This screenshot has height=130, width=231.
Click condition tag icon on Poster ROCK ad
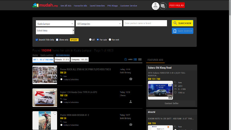[x=61, y=76]
